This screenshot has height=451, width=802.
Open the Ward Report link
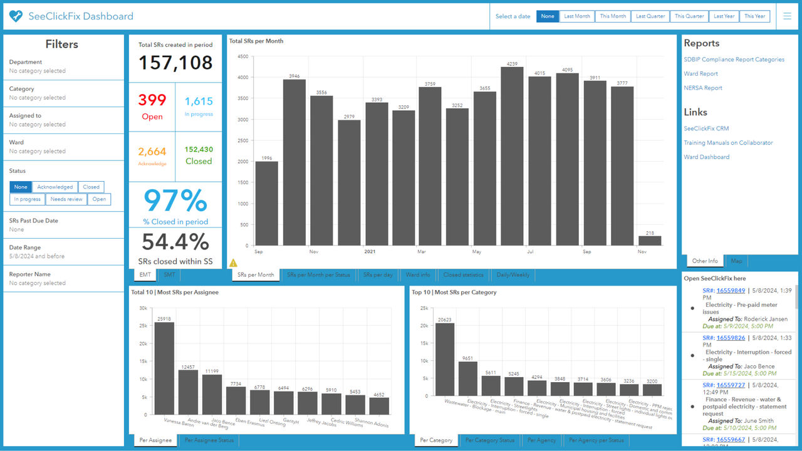700,74
